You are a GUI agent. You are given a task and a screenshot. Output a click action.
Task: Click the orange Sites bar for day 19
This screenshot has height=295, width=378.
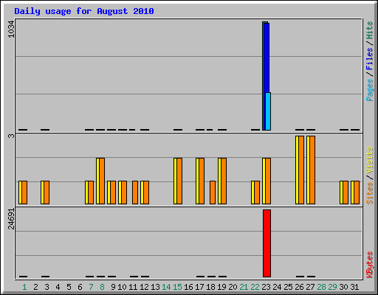[x=224, y=181]
